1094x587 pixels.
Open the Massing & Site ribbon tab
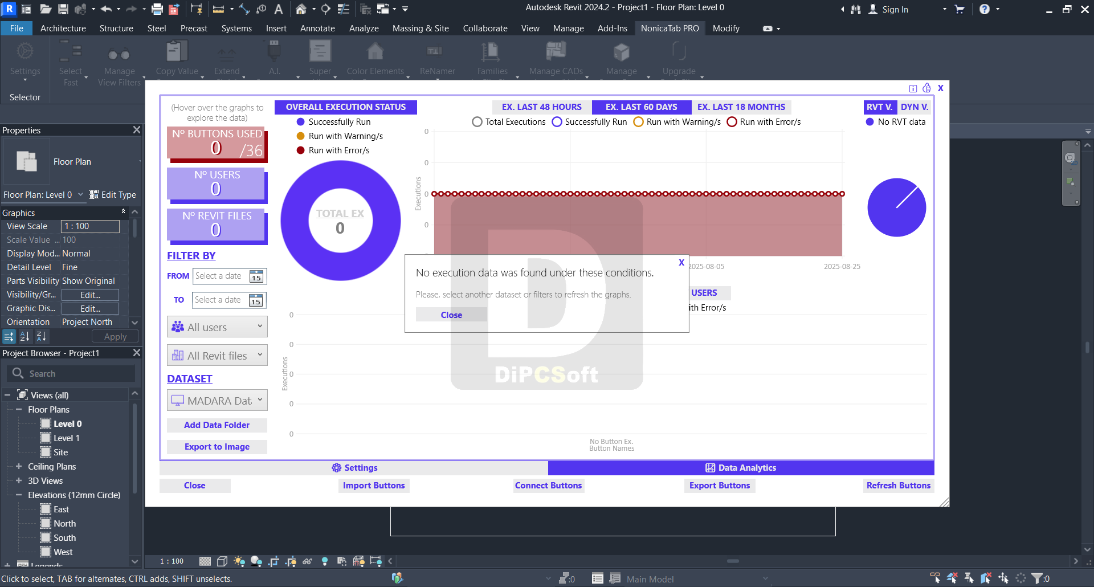[421, 28]
